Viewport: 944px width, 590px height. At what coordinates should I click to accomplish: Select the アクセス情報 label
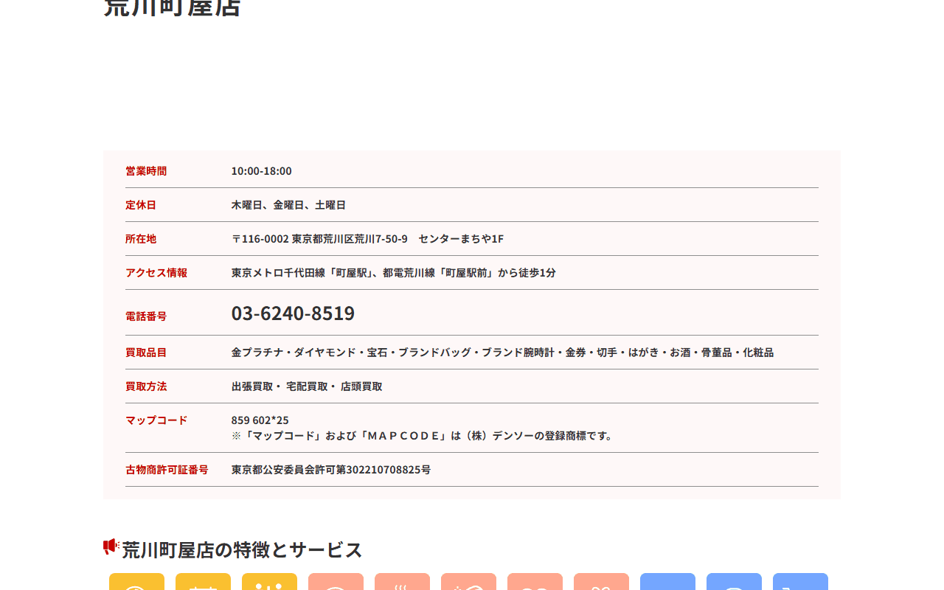156,273
